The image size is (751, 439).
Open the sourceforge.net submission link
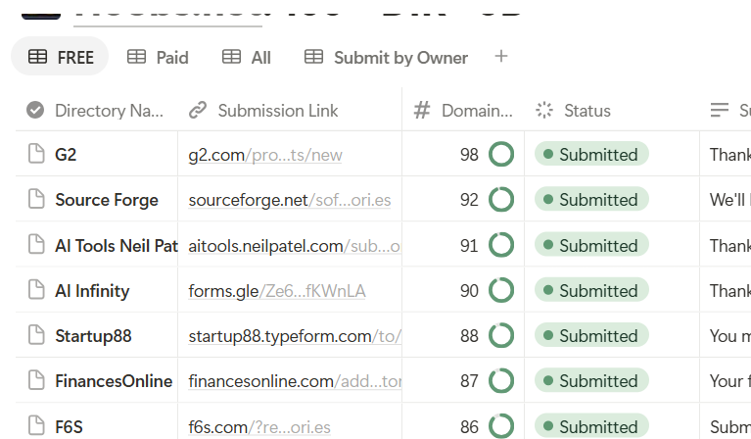[289, 200]
